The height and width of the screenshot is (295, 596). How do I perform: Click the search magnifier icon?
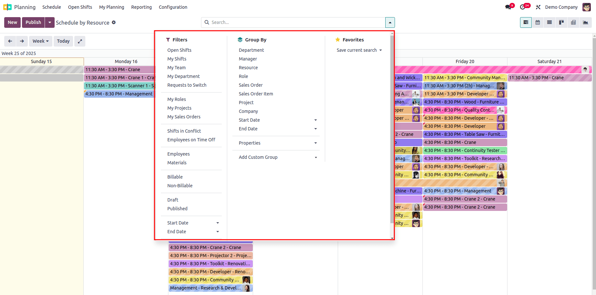[x=207, y=22]
